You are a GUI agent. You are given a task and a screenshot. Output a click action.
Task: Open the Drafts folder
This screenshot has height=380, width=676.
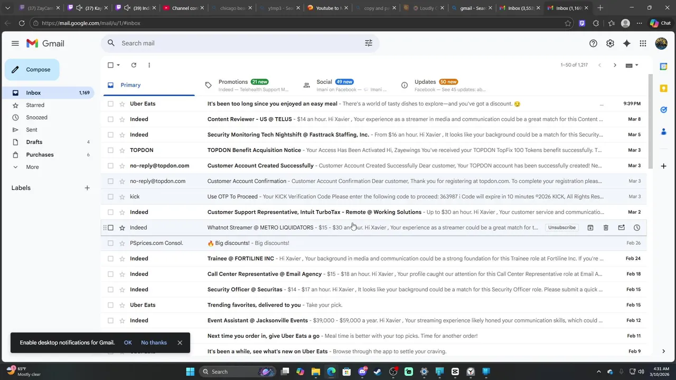coord(34,142)
